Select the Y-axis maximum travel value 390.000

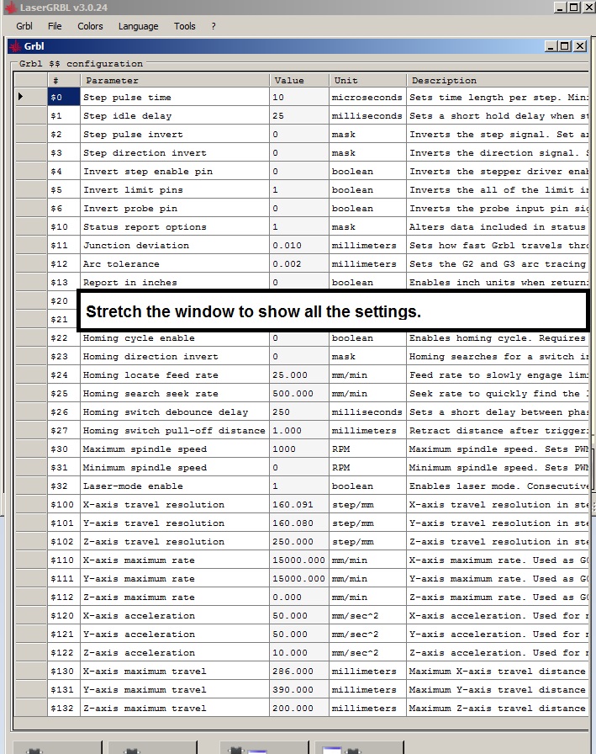(x=299, y=690)
